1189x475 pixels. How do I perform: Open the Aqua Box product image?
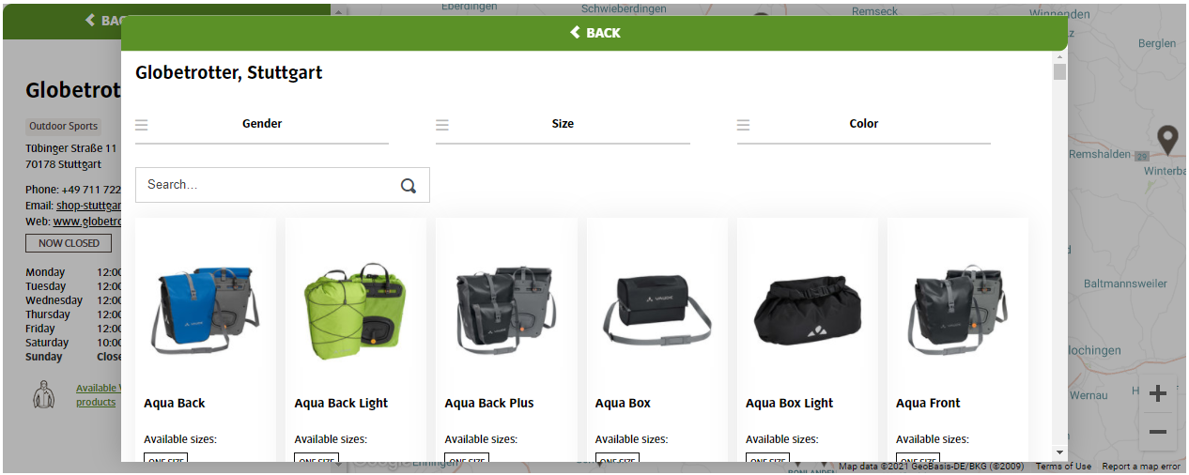pos(656,310)
